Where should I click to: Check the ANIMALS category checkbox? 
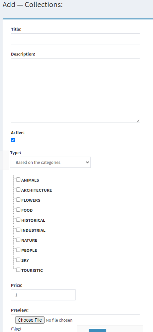tap(18, 180)
